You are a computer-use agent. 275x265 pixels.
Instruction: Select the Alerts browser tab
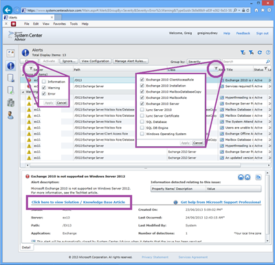(x=29, y=17)
